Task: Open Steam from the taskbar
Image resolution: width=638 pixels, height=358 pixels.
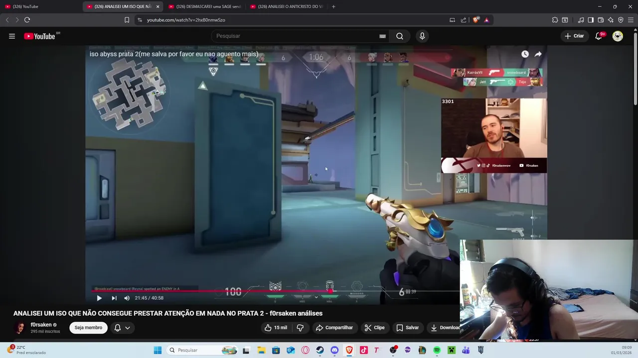Action: (320, 350)
